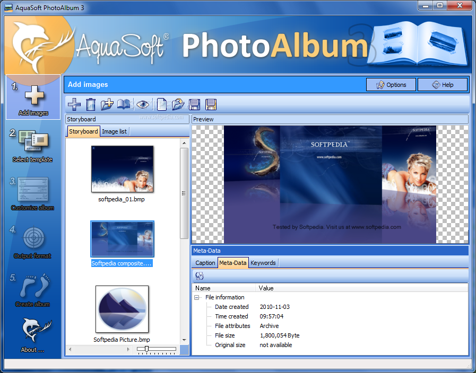476x373 pixels.
Task: Click the yellow floppy disk Save As icon
Action: click(211, 104)
